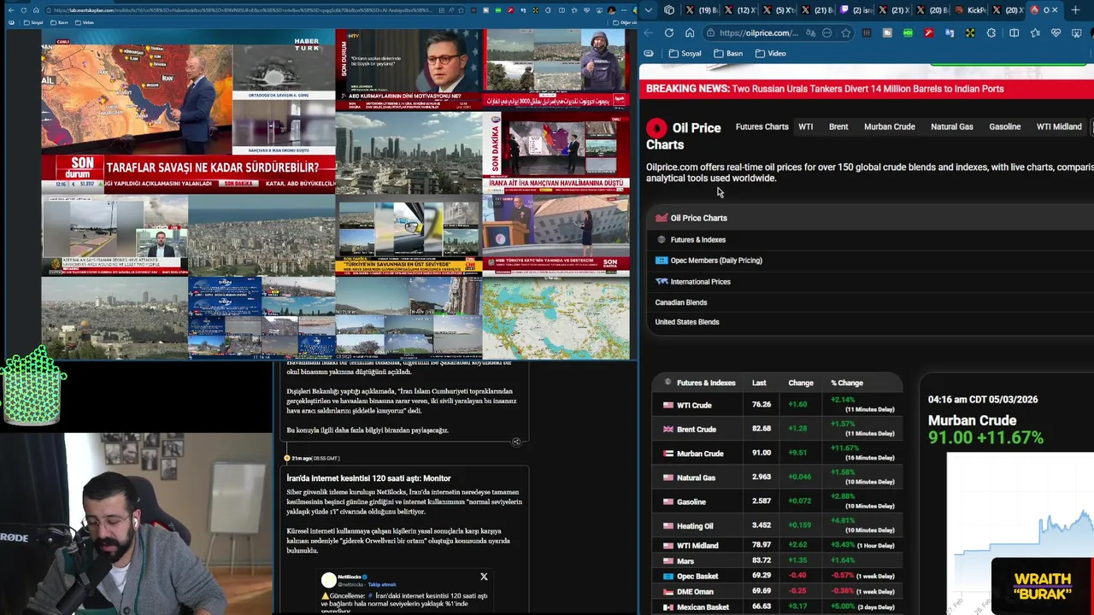Open Home in the oilprice.com browser
Viewport: 1094px width, 615px height.
[689, 32]
